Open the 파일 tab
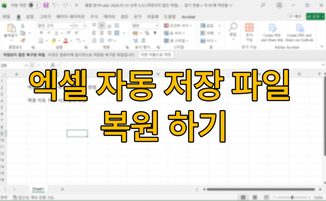The image size is (326, 201). (x=6, y=17)
